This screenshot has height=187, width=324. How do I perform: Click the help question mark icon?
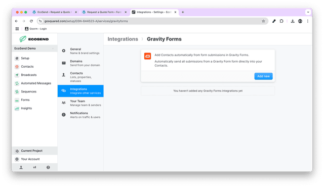pos(48,167)
